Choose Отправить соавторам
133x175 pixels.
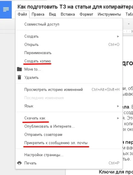click(69, 134)
